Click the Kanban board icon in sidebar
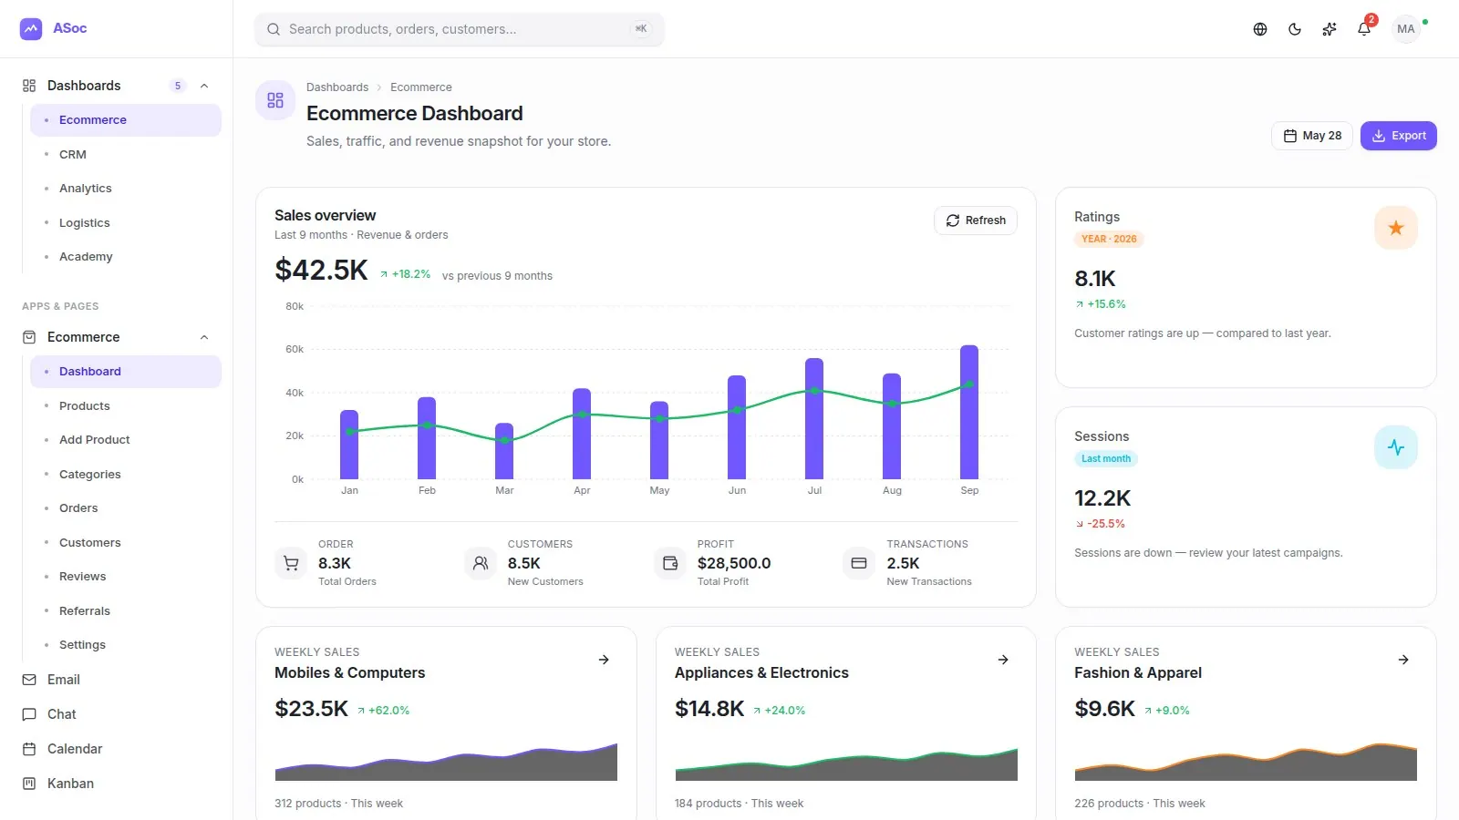The height and width of the screenshot is (820, 1459). pyautogui.click(x=29, y=784)
